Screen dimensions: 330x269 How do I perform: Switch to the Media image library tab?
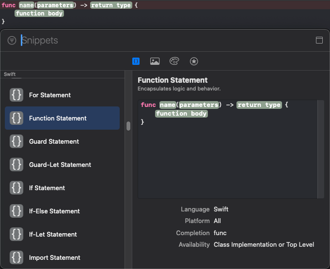[x=155, y=61]
